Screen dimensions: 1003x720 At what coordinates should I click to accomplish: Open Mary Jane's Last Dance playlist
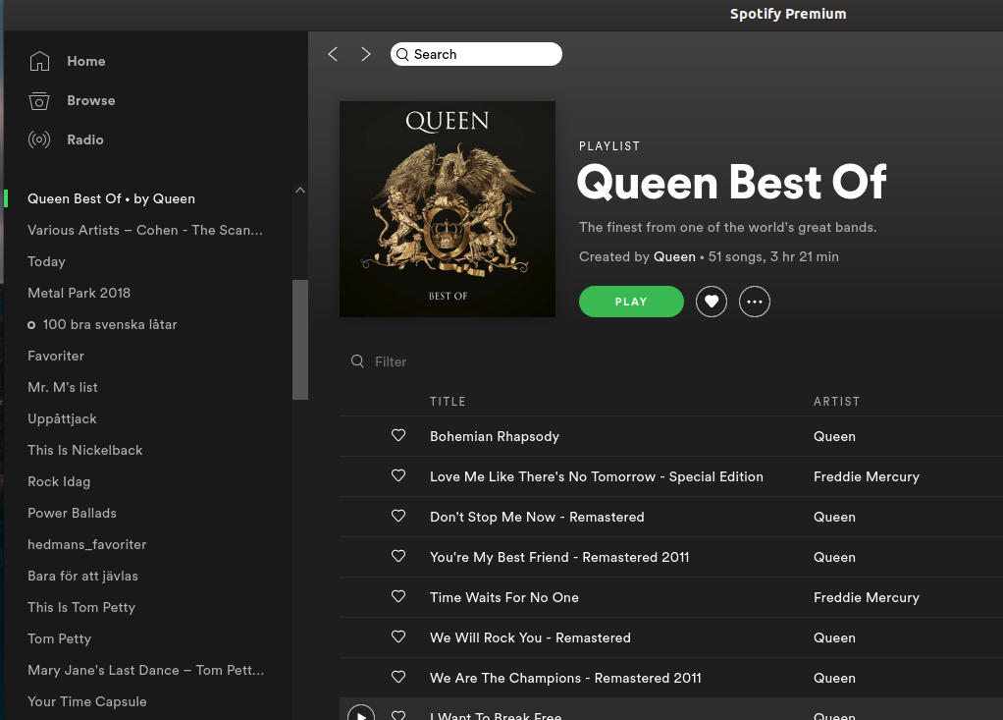click(x=146, y=670)
